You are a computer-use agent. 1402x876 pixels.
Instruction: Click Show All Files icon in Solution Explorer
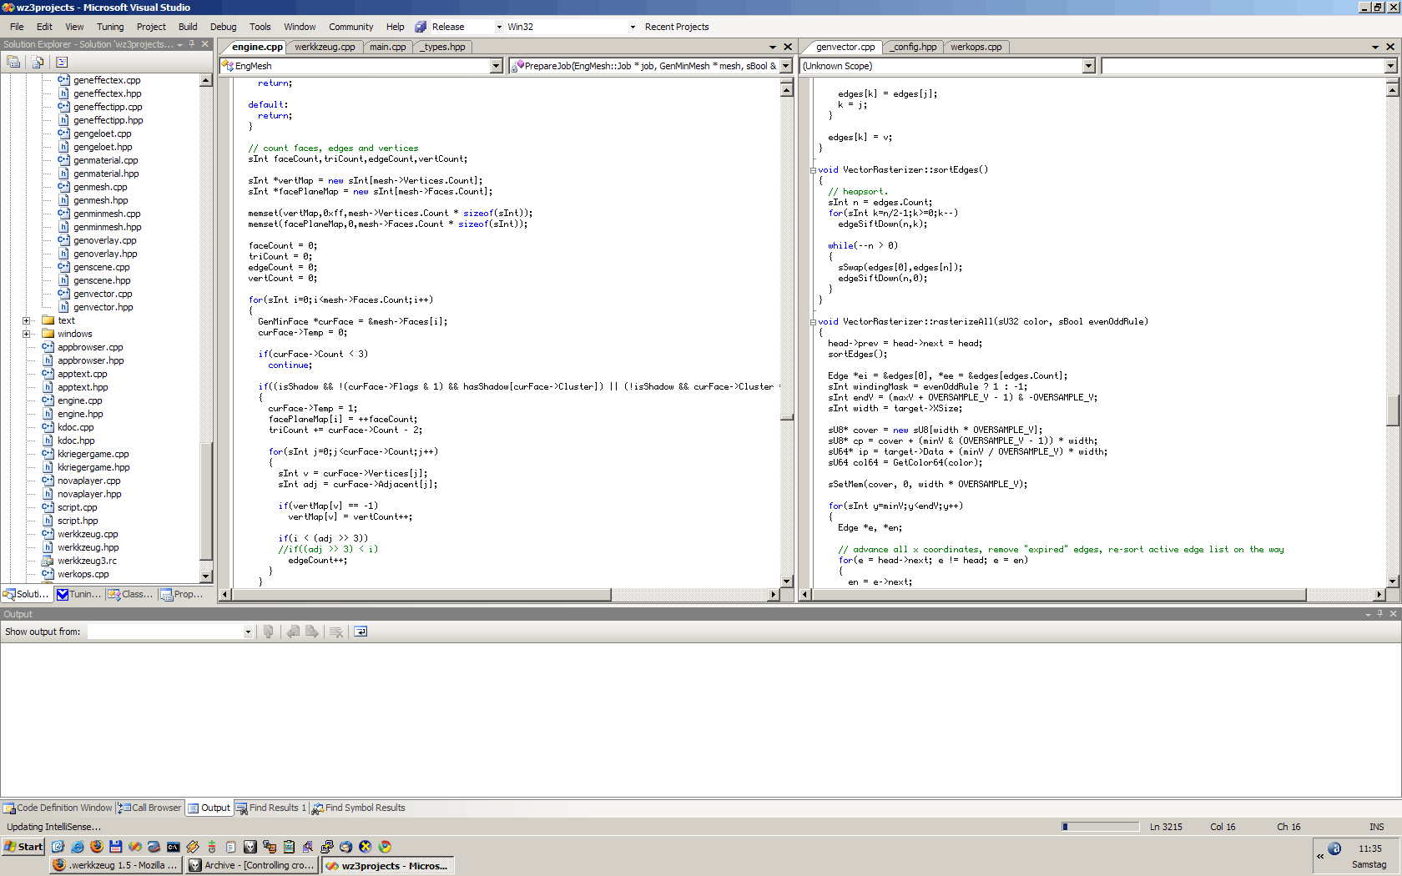pyautogui.click(x=38, y=62)
